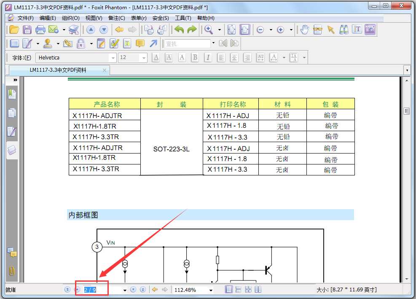416x299 pixels.
Task: Select the text selection tool
Action: coord(357,29)
